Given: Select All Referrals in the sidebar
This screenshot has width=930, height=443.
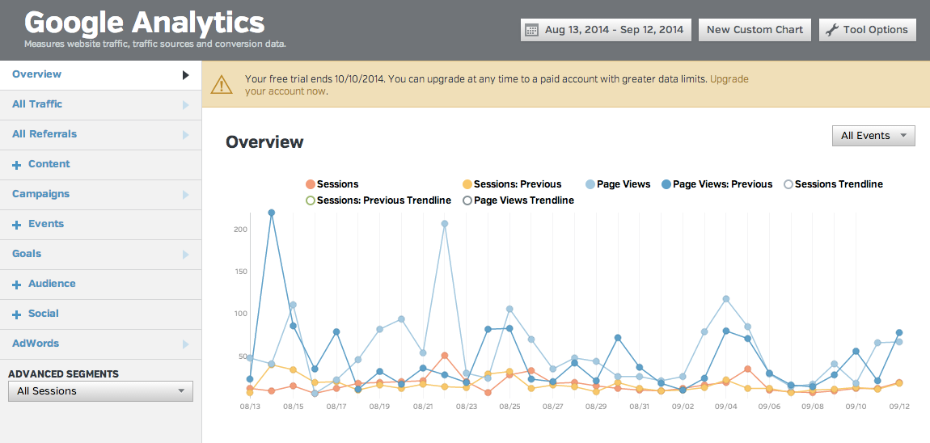Looking at the screenshot, I should (x=44, y=134).
